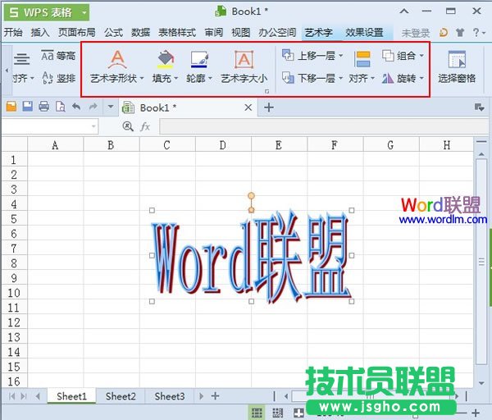Open the 效果设置 tab

[x=364, y=32]
